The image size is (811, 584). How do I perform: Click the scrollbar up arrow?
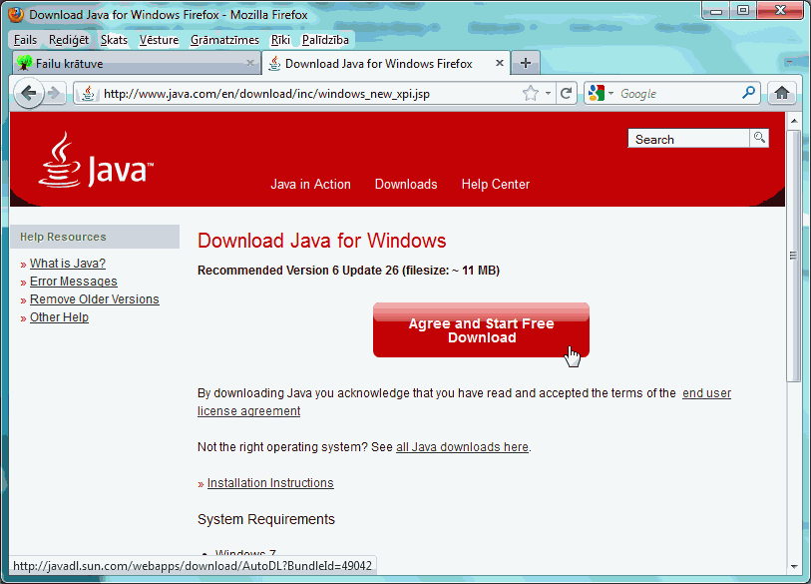click(x=794, y=121)
